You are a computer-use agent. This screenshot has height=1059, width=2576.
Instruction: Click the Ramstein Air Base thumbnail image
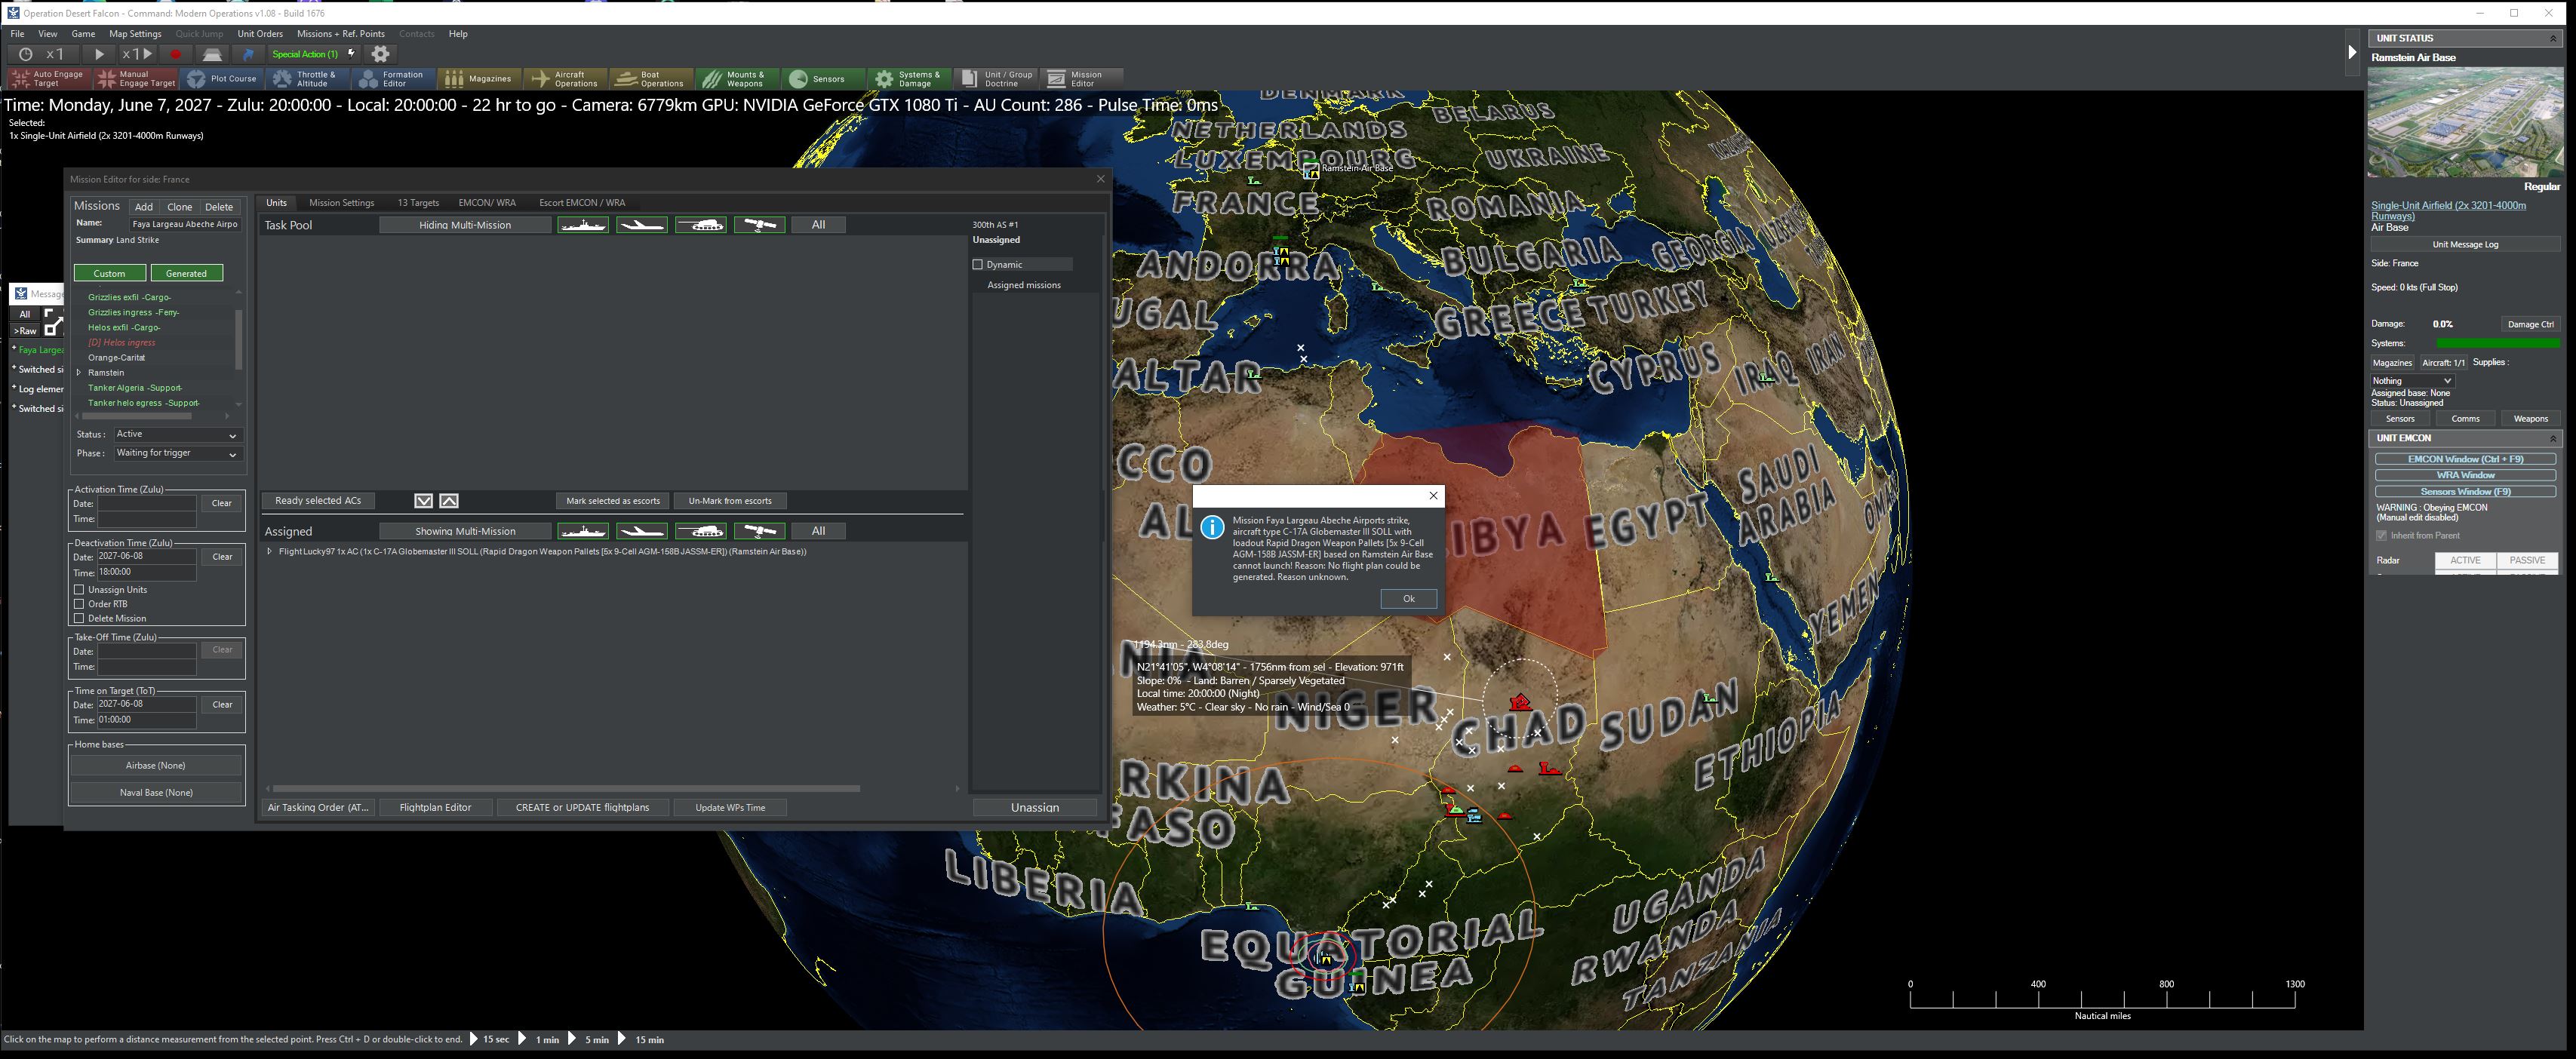(x=2465, y=123)
